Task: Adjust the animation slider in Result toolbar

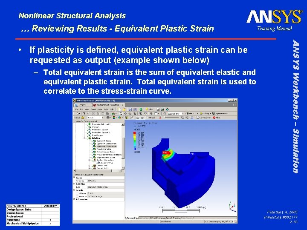Action: pyautogui.click(x=172, y=118)
